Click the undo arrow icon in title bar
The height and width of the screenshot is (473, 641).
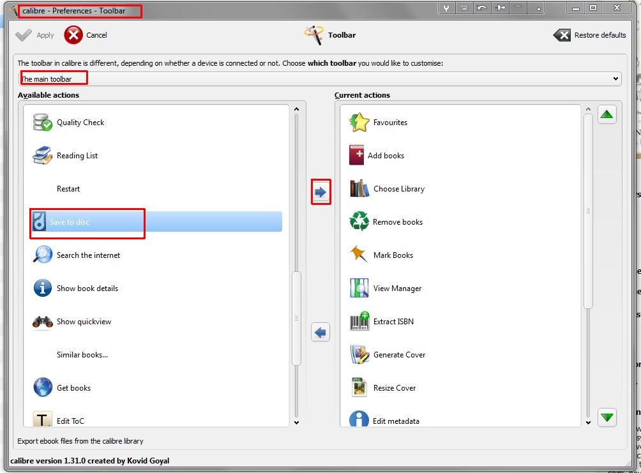(x=482, y=8)
